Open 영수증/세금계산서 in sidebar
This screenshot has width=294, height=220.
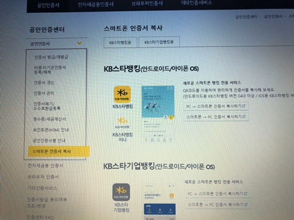click(50, 119)
